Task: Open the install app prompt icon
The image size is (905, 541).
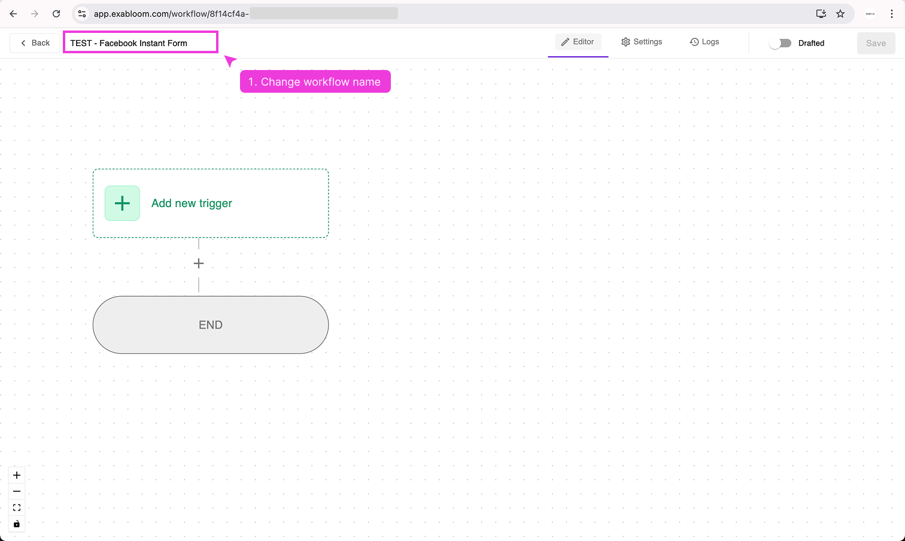Action: (x=821, y=13)
